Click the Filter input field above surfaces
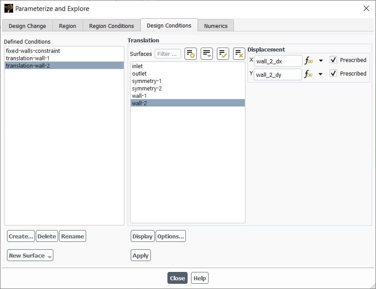 pos(168,53)
